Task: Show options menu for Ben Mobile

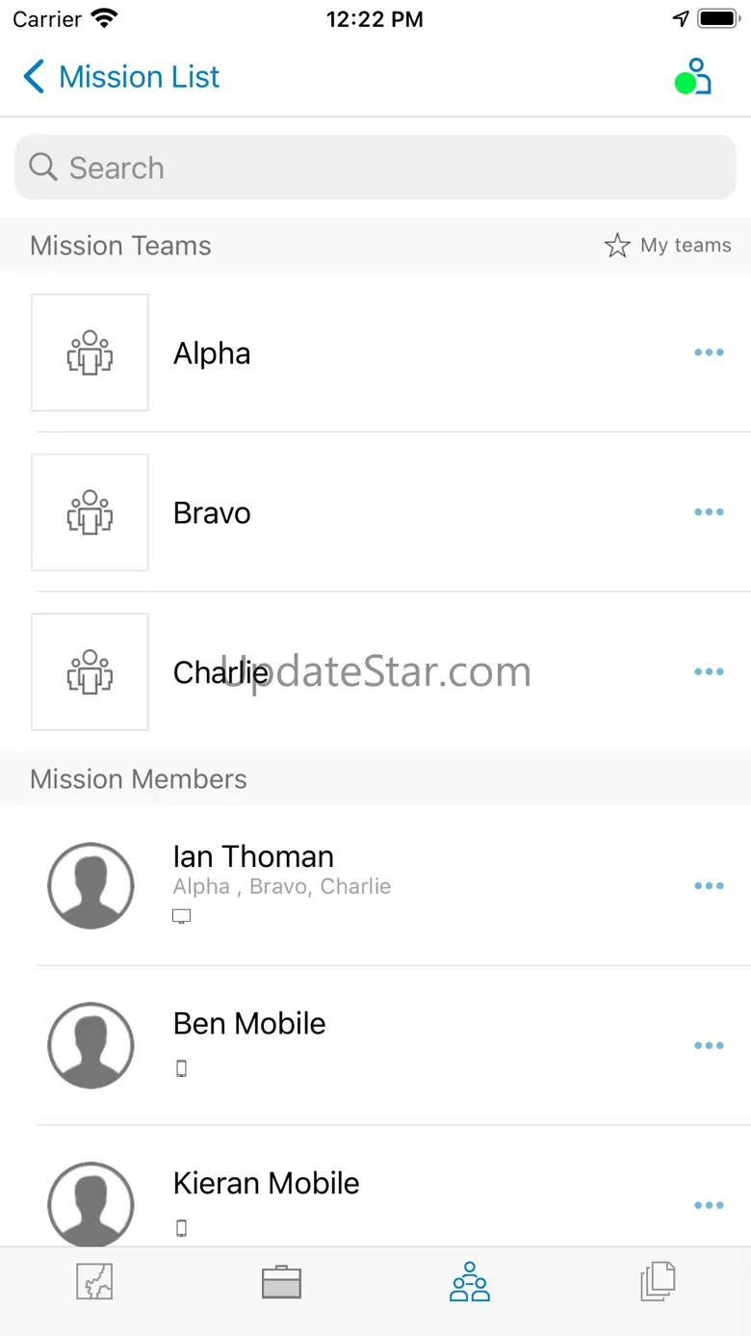Action: [x=709, y=1046]
